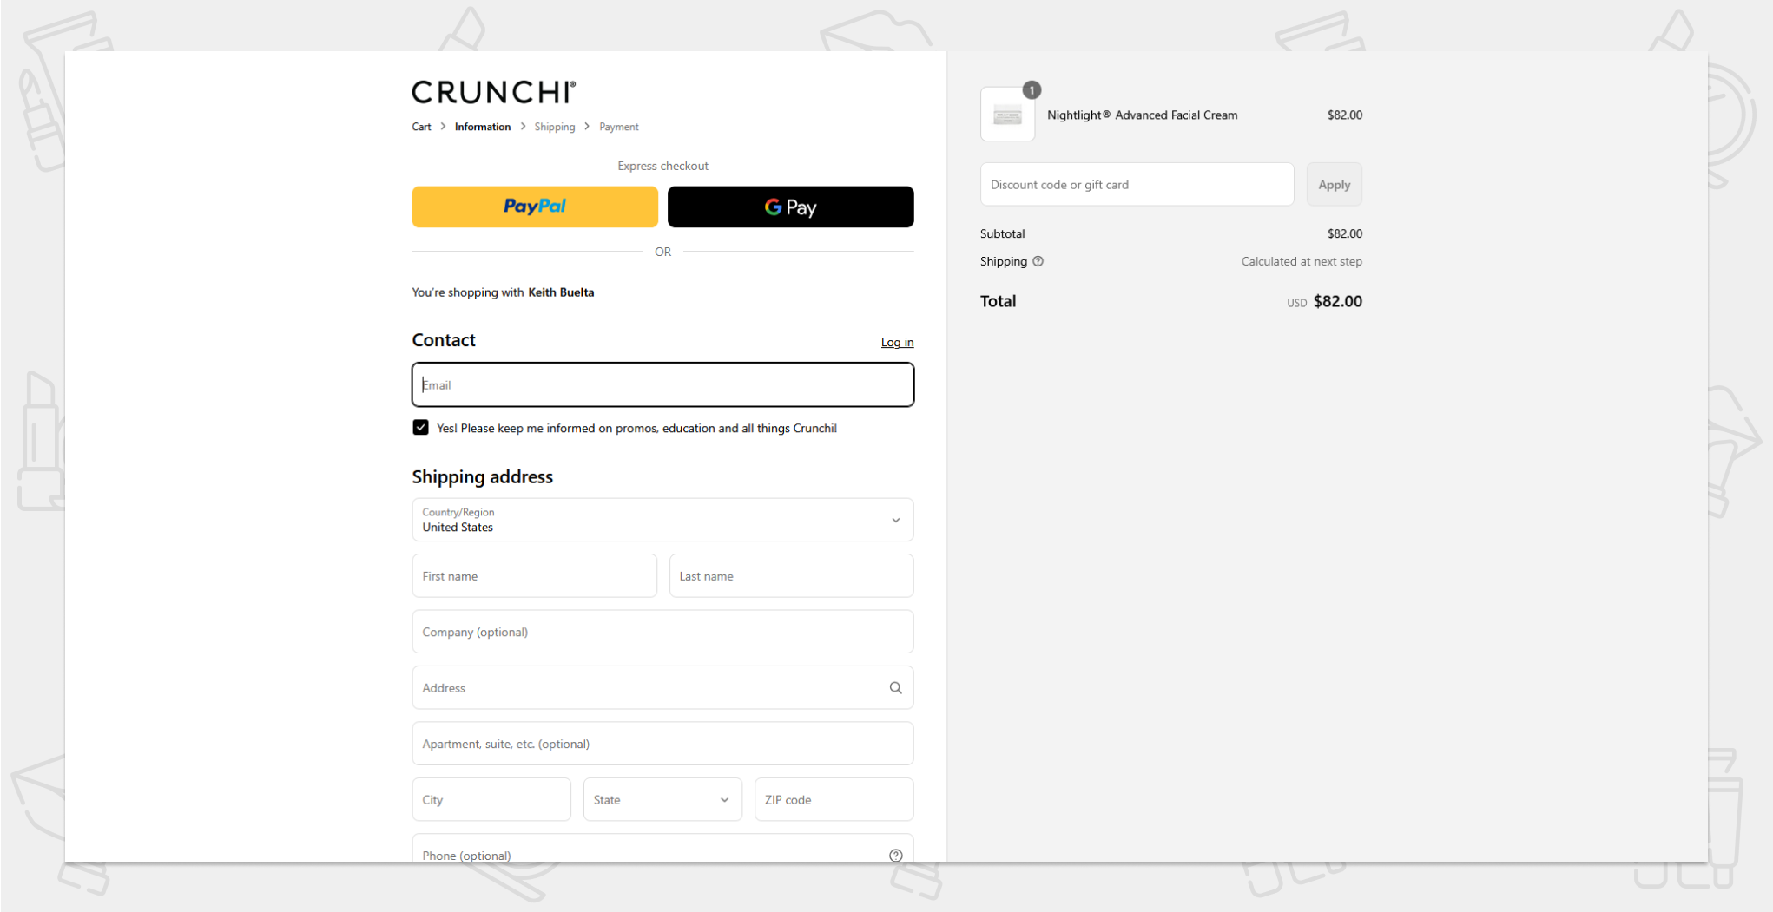
Task: Click the Address input field
Action: (x=662, y=688)
